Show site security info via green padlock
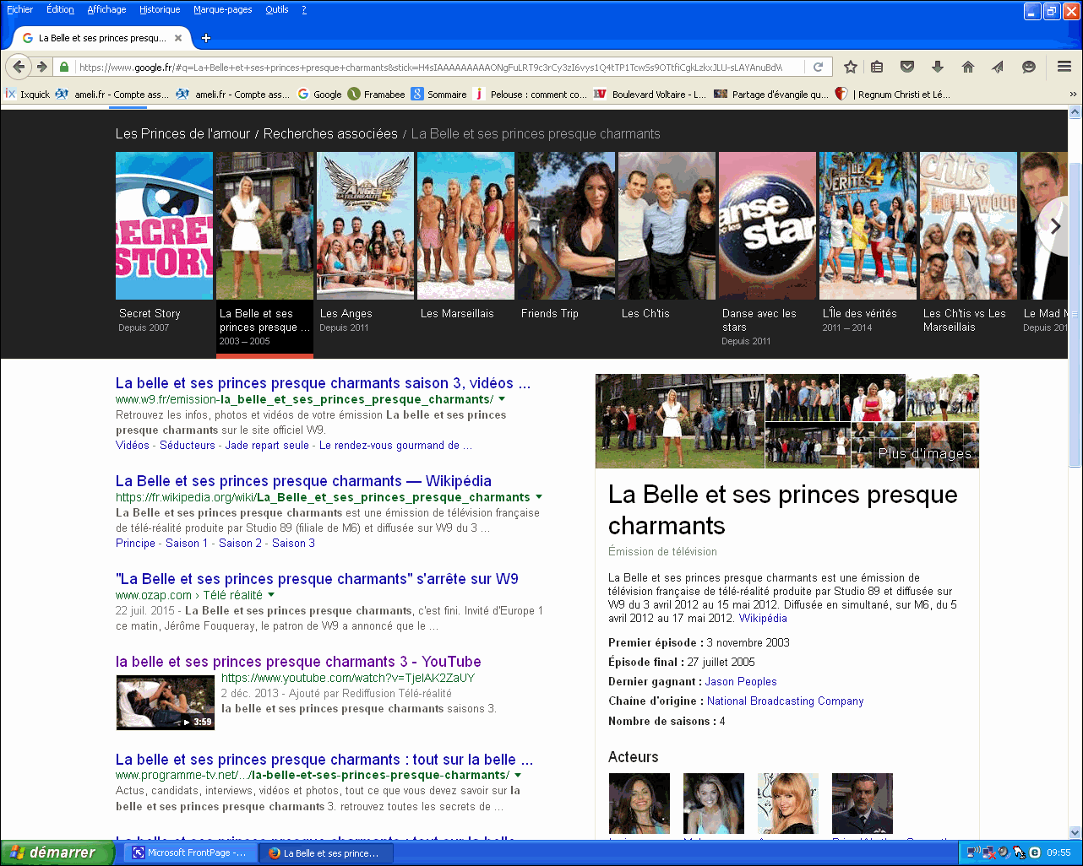This screenshot has height=866, width=1083. click(63, 67)
